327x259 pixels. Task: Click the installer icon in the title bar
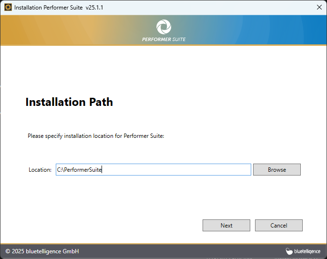pos(8,8)
